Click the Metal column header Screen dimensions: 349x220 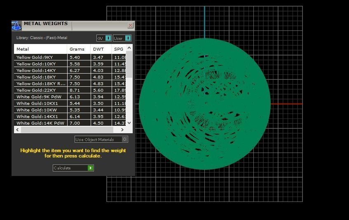pos(40,49)
